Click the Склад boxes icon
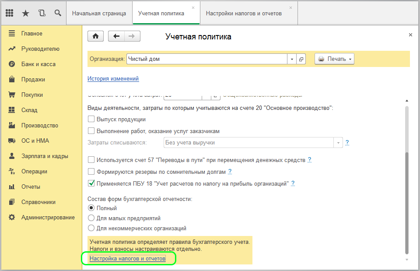 click(11, 110)
